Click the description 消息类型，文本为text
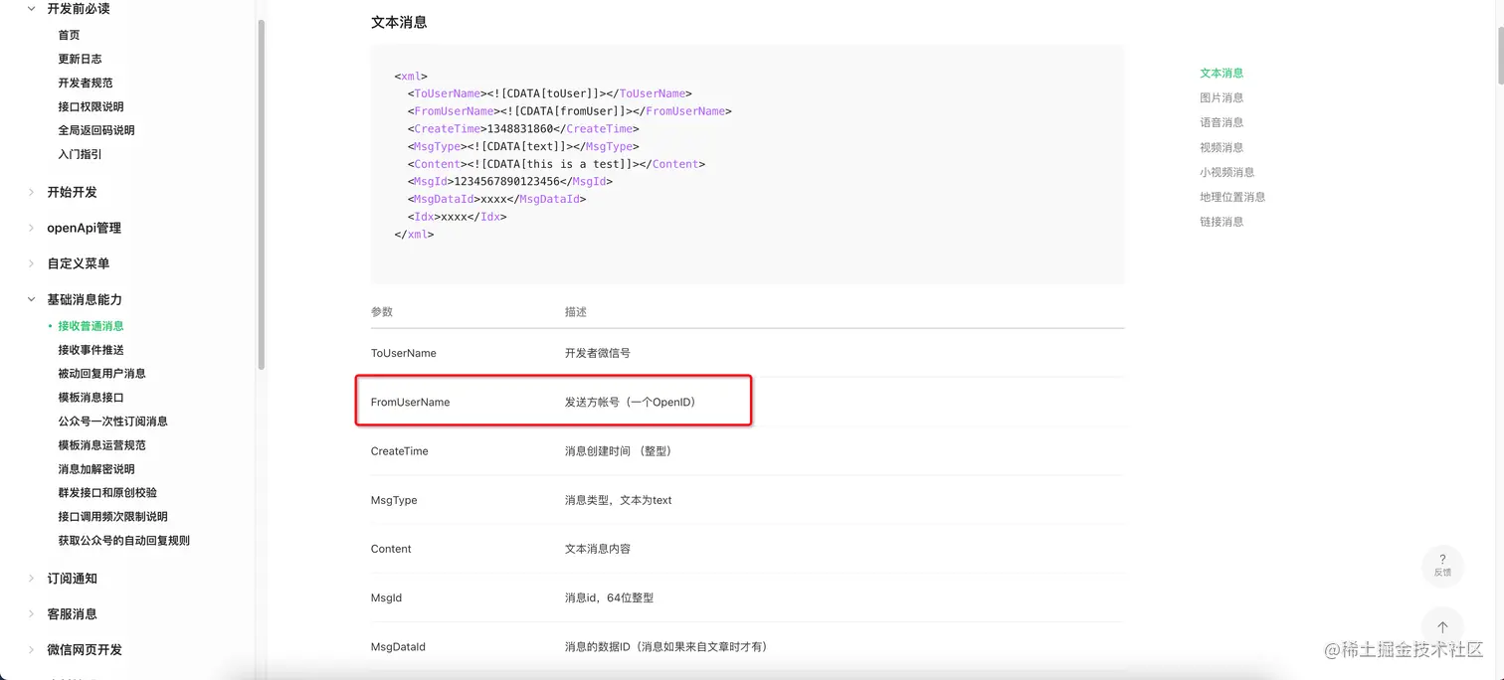 tap(619, 500)
